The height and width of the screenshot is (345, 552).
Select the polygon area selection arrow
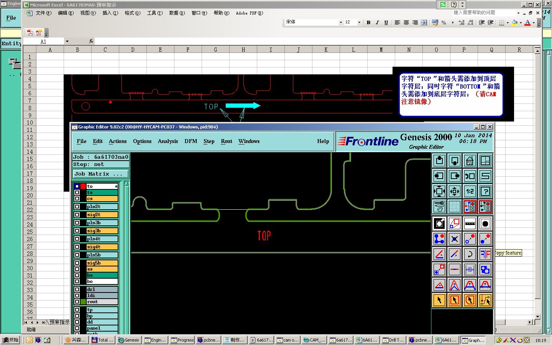tap(470, 300)
